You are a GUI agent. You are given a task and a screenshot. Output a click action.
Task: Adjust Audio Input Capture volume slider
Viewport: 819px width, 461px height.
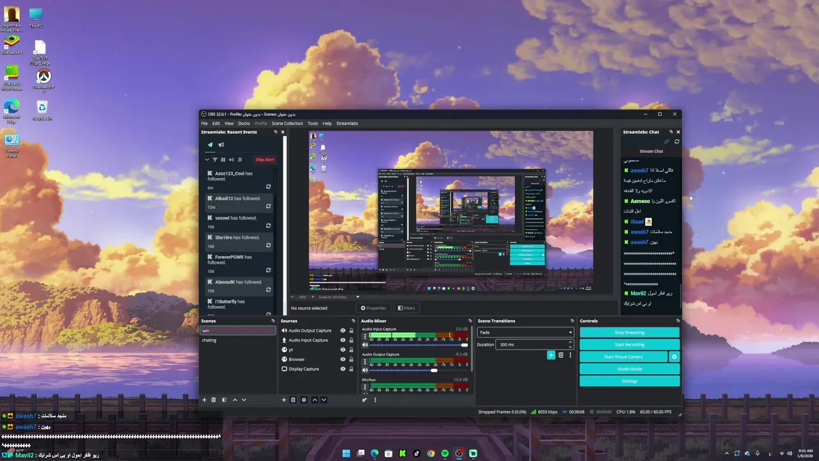[x=419, y=344]
